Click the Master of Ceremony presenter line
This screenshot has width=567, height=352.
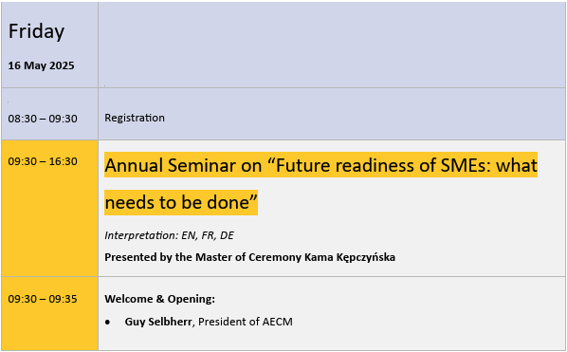(250, 257)
